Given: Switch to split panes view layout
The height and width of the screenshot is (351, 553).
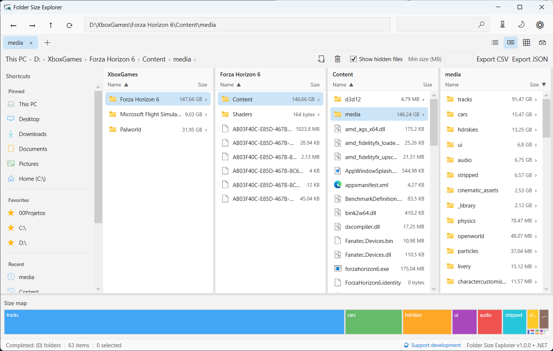Looking at the screenshot, I should [542, 42].
